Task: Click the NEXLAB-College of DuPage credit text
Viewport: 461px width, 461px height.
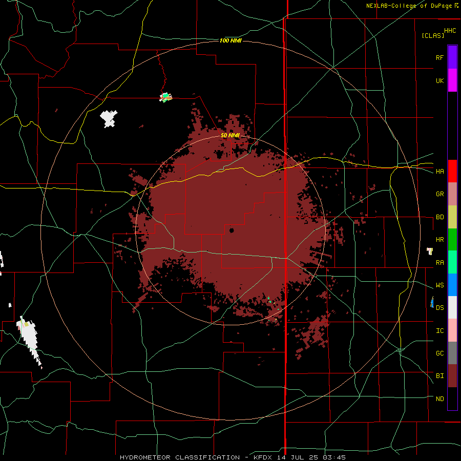Action: (x=409, y=6)
